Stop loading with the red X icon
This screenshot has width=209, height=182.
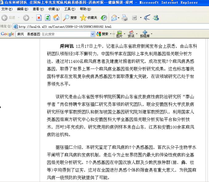tap(39, 18)
